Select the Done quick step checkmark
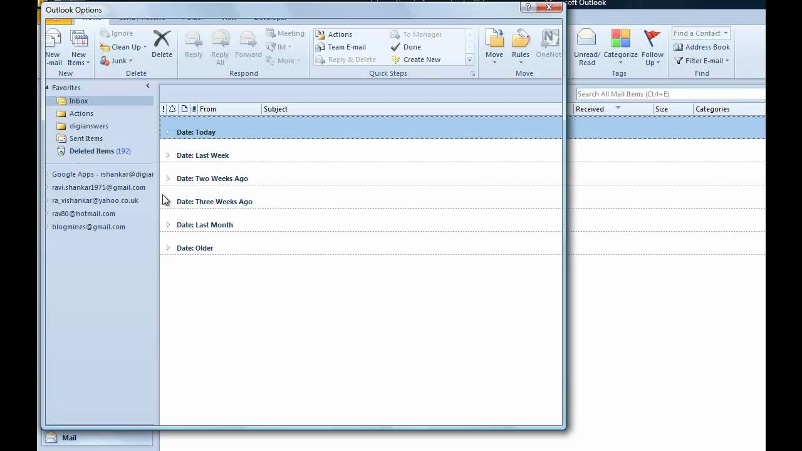This screenshot has width=802, height=451. tap(395, 47)
